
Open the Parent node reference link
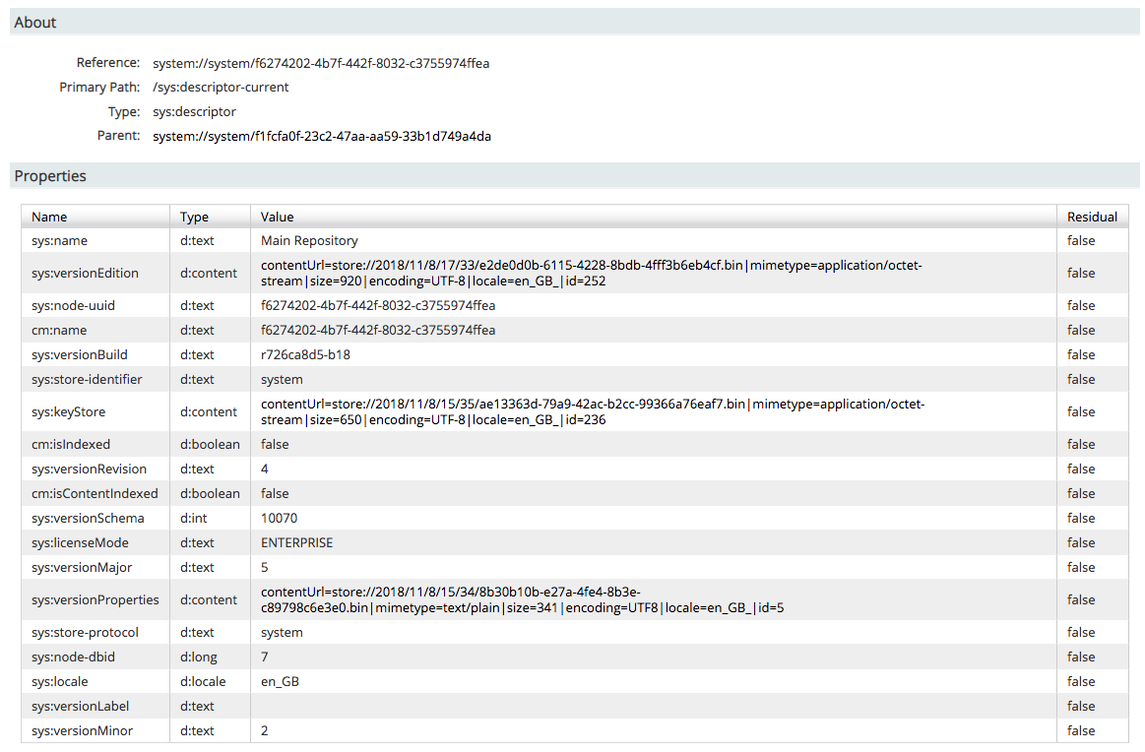pos(321,137)
